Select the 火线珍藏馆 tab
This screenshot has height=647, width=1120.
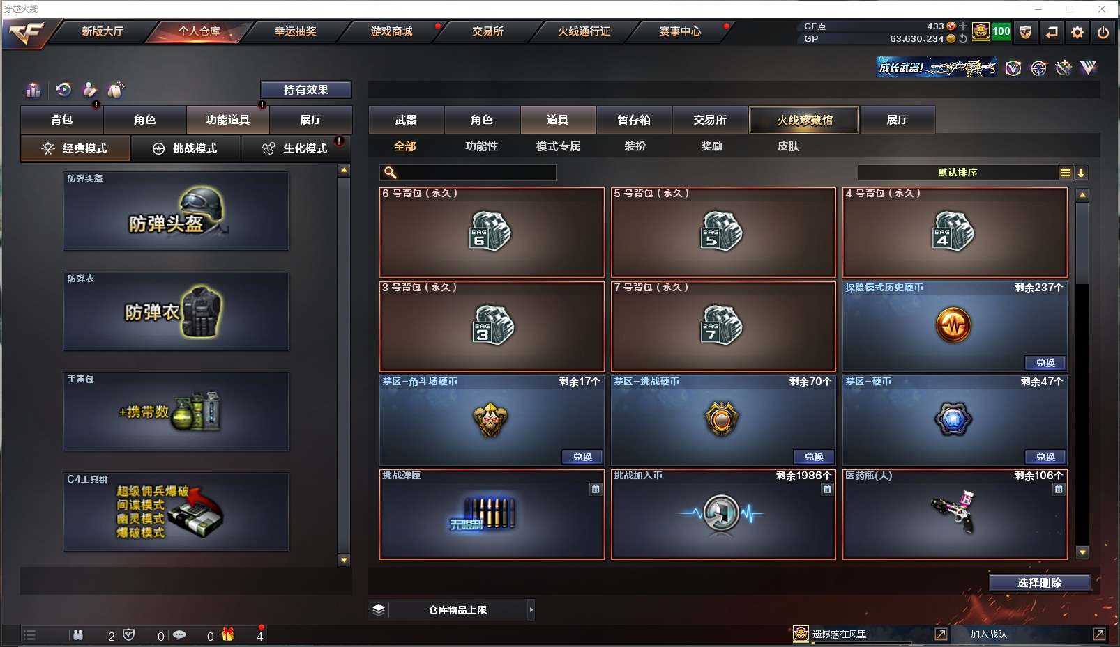[805, 120]
